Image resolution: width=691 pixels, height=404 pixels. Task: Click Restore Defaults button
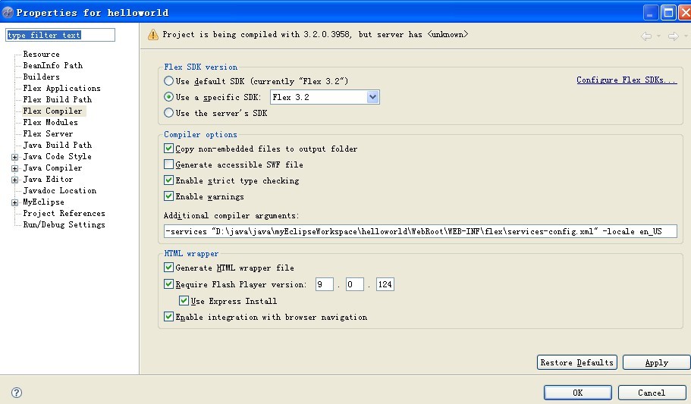click(x=577, y=362)
